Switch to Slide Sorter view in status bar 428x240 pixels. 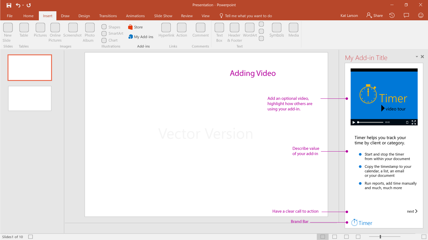coord(335,237)
